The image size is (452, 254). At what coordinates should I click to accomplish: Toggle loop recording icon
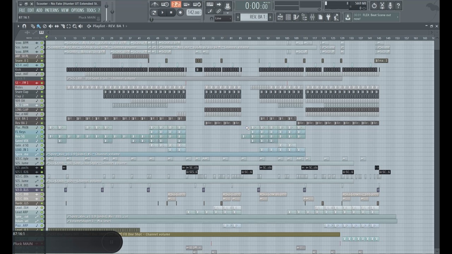197,4
